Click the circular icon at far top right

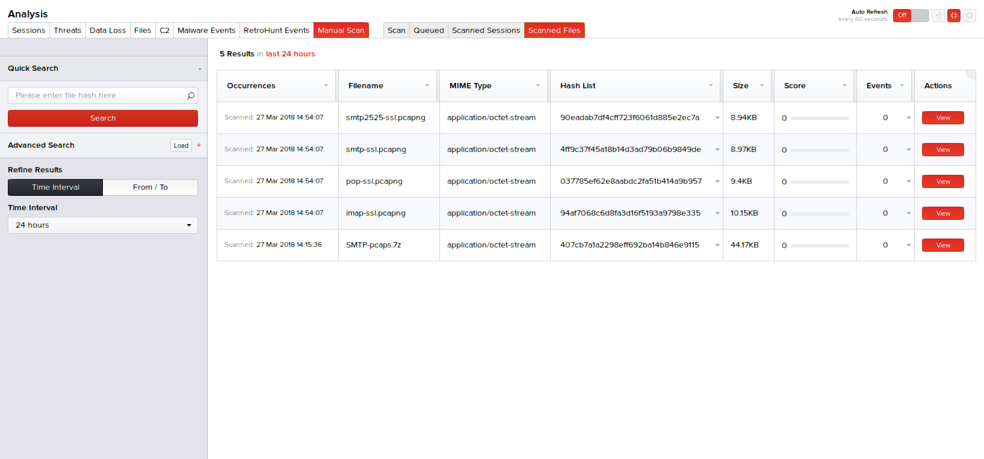(969, 16)
